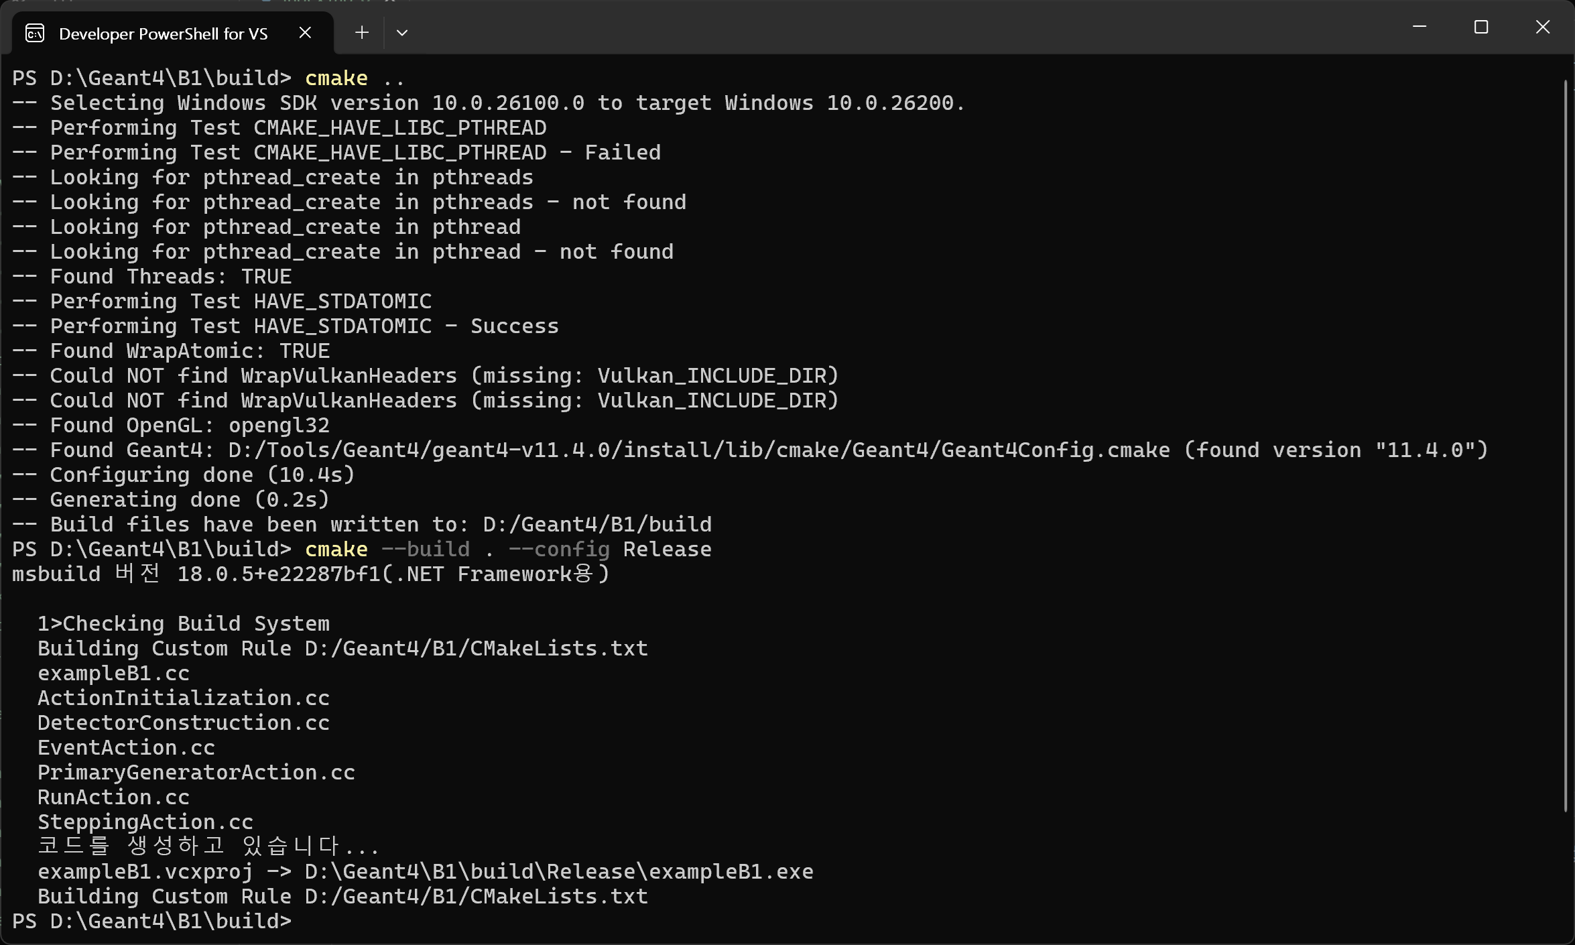Image resolution: width=1575 pixels, height=945 pixels.
Task: Click the 'cmake --build . --config Release' command
Action: click(x=507, y=550)
